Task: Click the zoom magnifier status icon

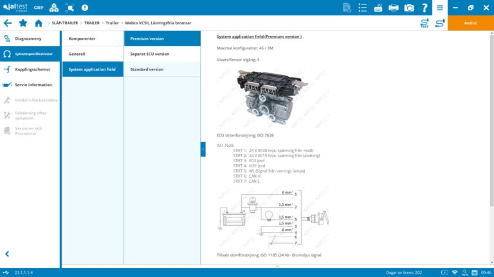Action: click(x=464, y=273)
